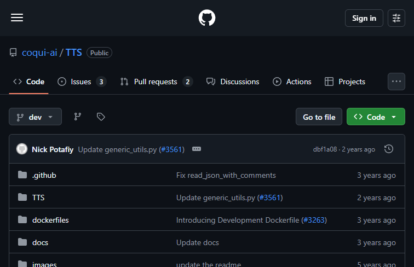Open #3561 link in TTS folder row
Image resolution: width=414 pixels, height=267 pixels.
pyautogui.click(x=270, y=198)
